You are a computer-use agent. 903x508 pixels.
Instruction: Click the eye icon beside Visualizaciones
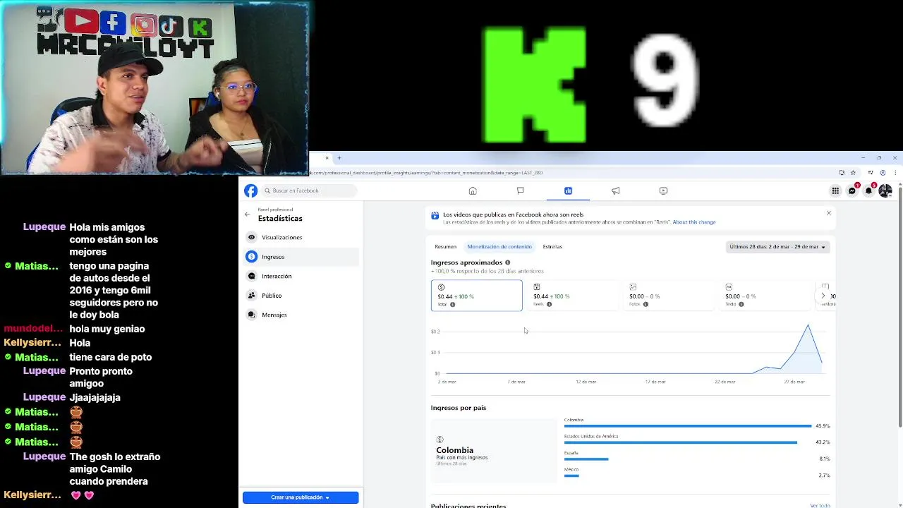point(251,237)
